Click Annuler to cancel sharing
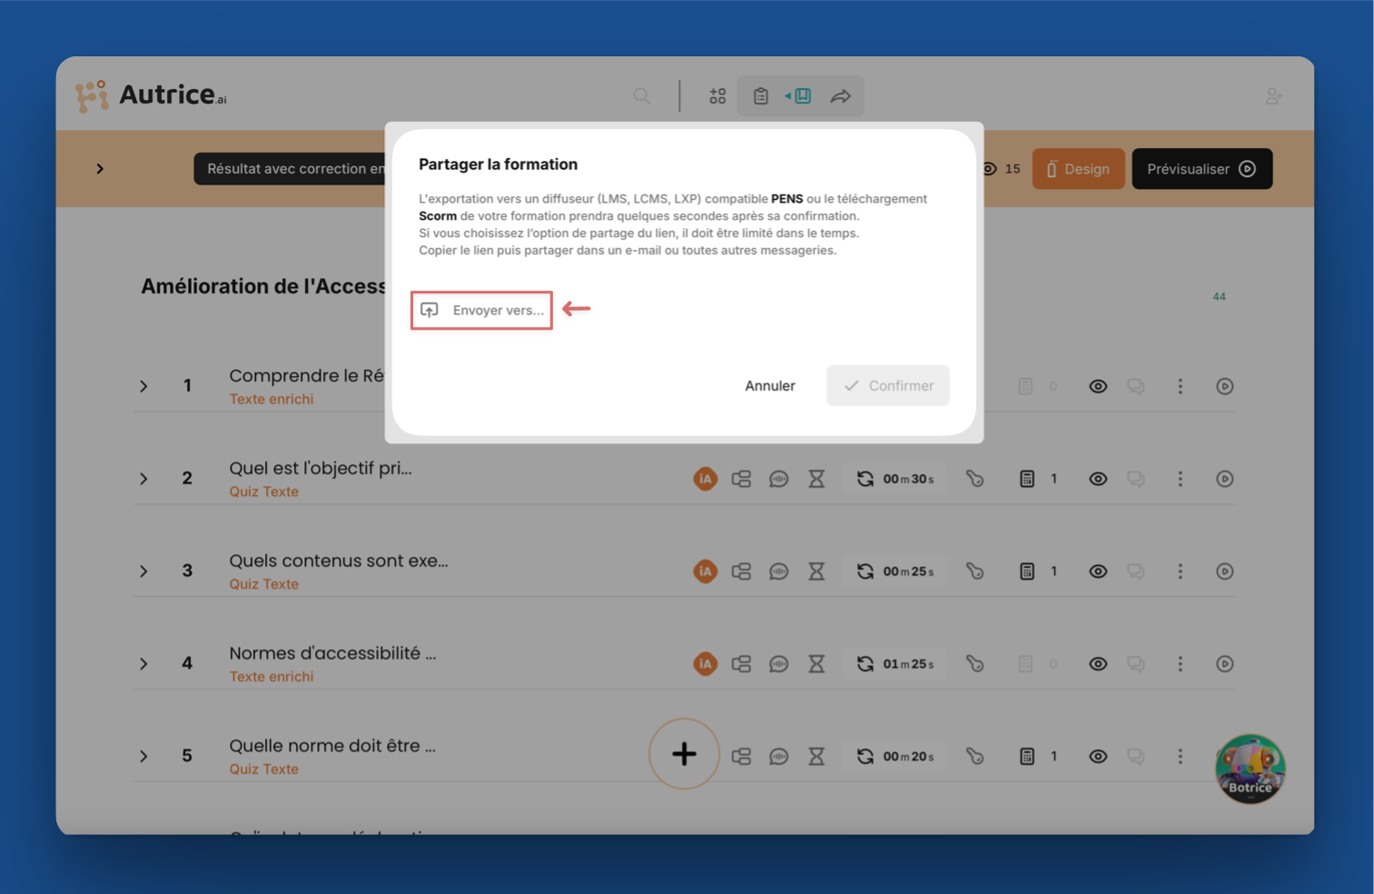Image resolution: width=1374 pixels, height=894 pixels. pos(769,386)
